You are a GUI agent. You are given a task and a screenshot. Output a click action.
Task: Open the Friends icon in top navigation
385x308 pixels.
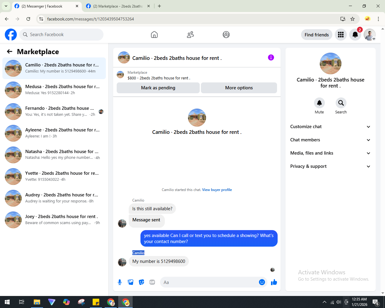click(x=190, y=35)
